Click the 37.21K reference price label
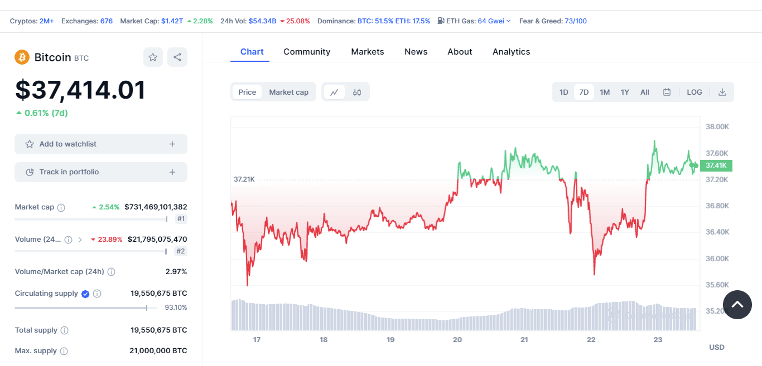This screenshot has width=762, height=366. coord(244,179)
